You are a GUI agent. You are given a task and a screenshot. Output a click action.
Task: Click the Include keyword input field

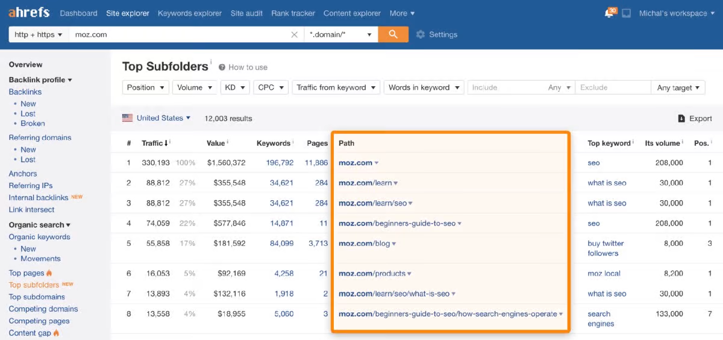[506, 87]
